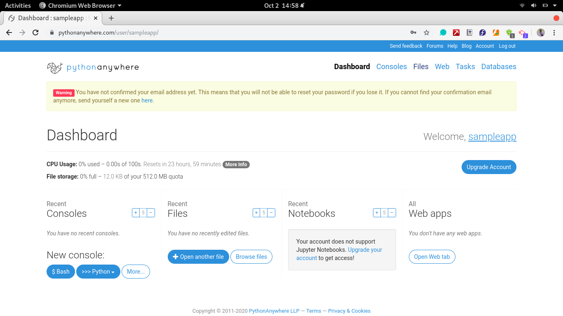Click the address bar URL field
This screenshot has height=316, width=563.
[227, 33]
